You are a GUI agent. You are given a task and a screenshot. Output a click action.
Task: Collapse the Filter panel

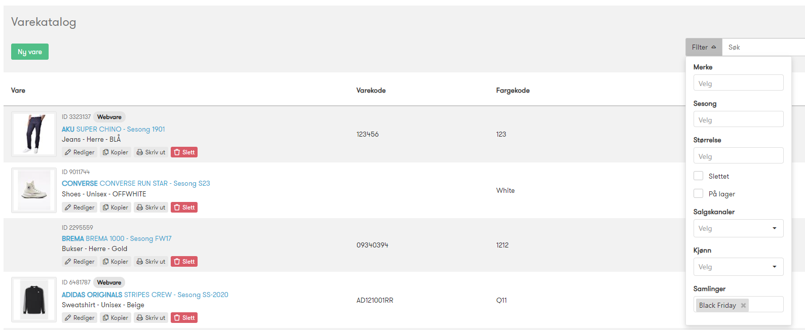pyautogui.click(x=704, y=47)
